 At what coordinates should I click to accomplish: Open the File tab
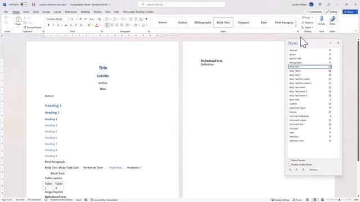[6, 12]
